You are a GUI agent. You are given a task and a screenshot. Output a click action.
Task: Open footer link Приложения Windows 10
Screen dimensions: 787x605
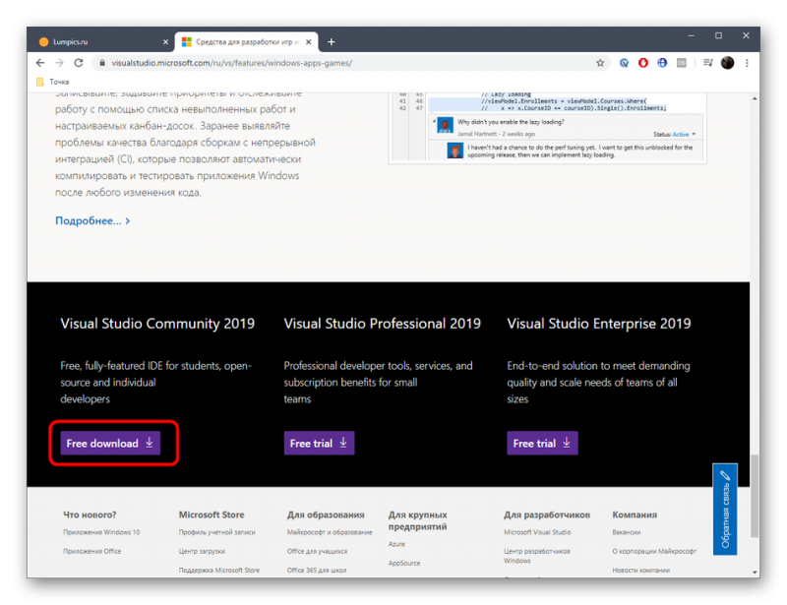pos(101,532)
